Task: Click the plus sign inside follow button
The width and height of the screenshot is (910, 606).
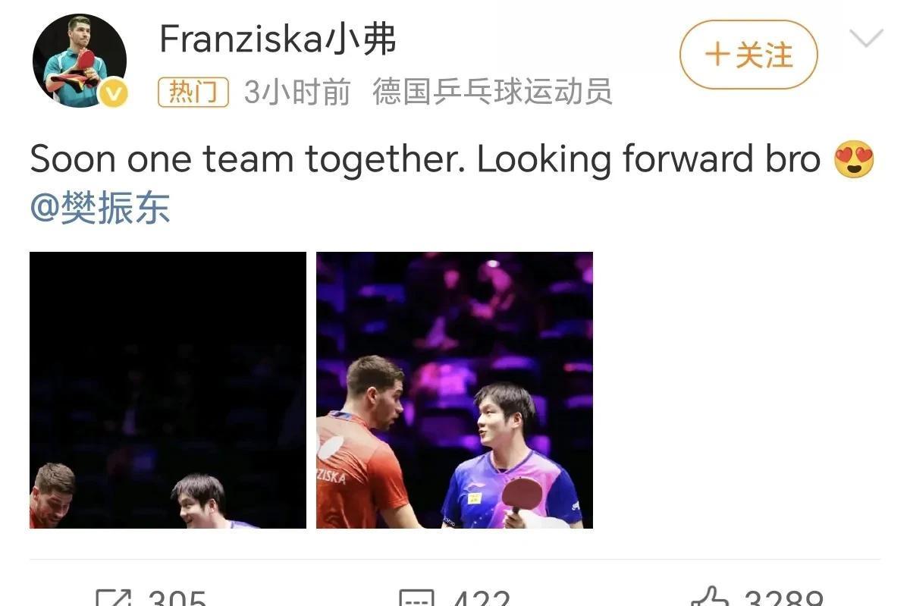Action: (x=717, y=55)
